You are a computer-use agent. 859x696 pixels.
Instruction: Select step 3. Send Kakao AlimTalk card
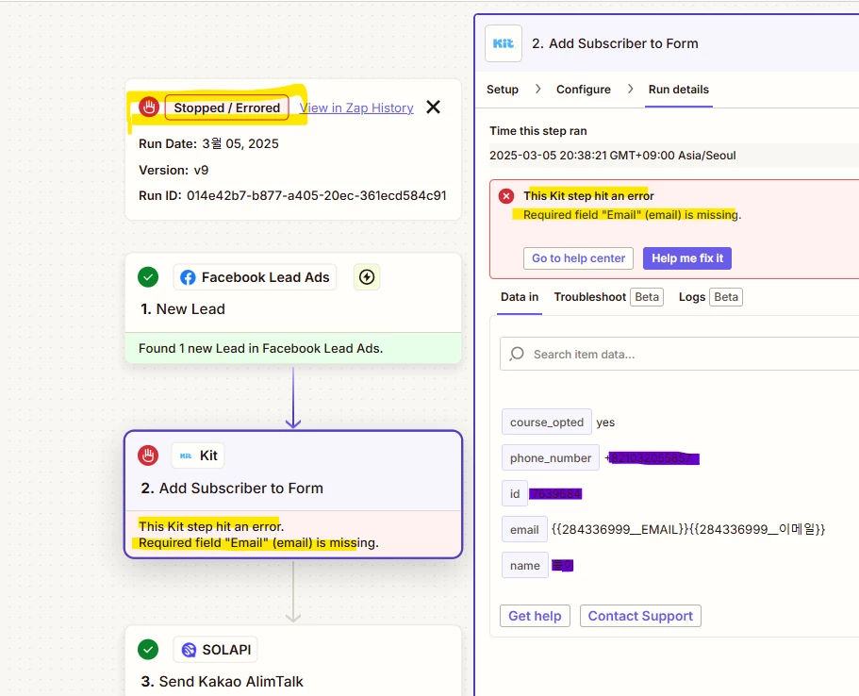click(x=293, y=661)
